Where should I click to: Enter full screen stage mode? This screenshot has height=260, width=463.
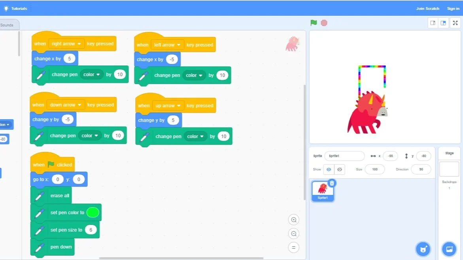pyautogui.click(x=455, y=23)
